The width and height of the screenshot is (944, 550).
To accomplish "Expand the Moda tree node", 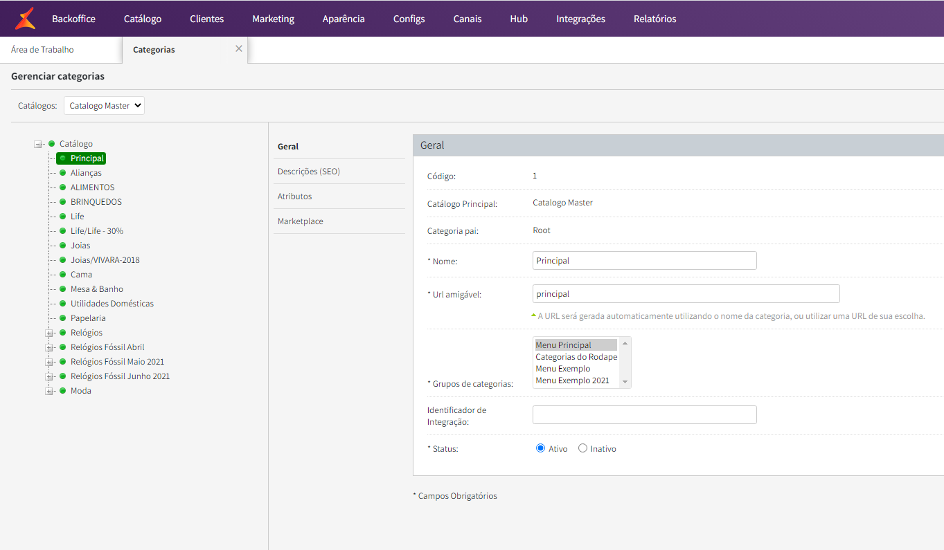I will [x=49, y=392].
